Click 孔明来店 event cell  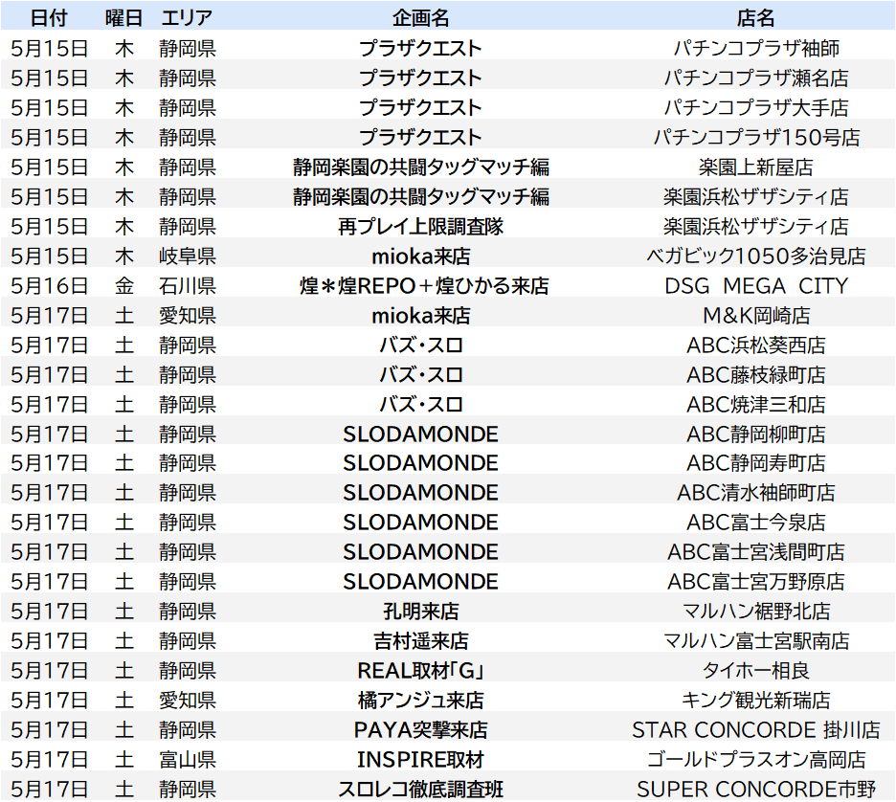coord(420,612)
